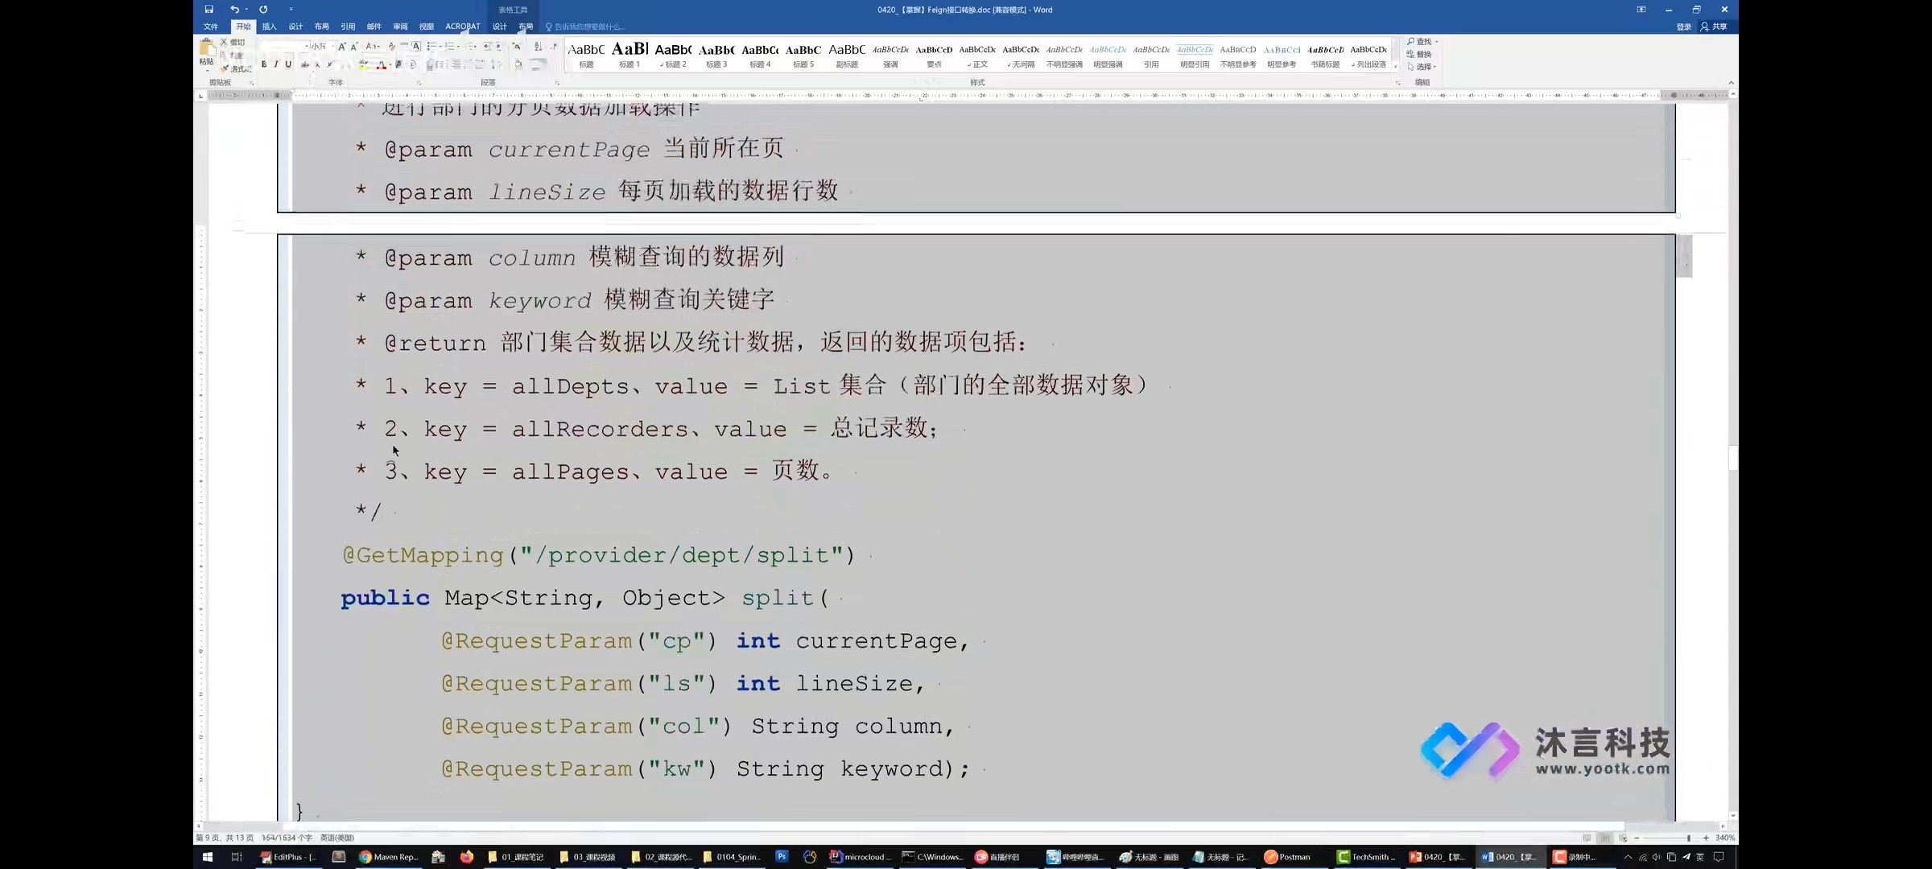
Task: Apply the 标题 1 heading style
Action: coord(630,55)
